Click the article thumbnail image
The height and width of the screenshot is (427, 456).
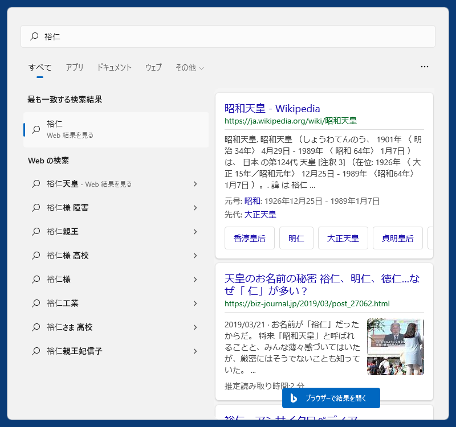coord(396,347)
